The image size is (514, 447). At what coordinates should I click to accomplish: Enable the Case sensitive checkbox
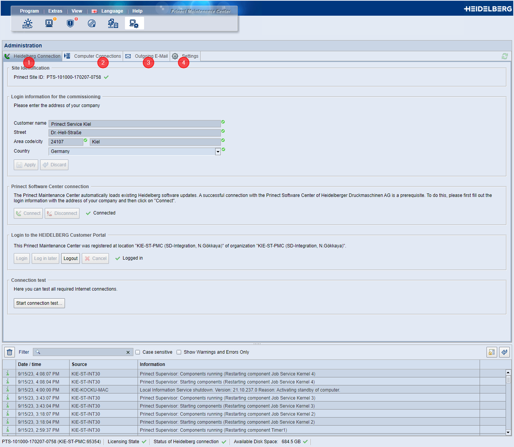point(138,352)
